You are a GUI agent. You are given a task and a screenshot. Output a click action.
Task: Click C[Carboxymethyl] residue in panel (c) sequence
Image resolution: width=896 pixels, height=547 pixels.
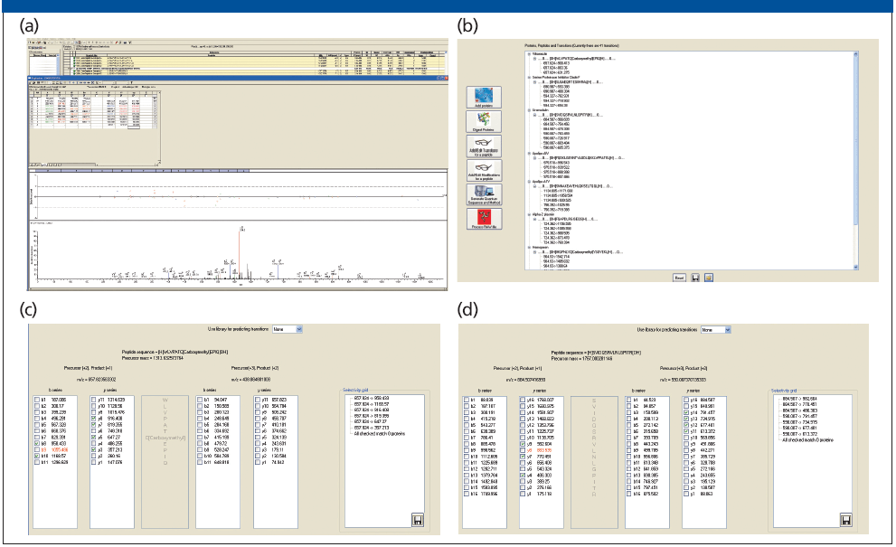click(x=165, y=438)
